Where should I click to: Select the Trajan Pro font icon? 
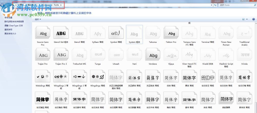(x=43, y=54)
